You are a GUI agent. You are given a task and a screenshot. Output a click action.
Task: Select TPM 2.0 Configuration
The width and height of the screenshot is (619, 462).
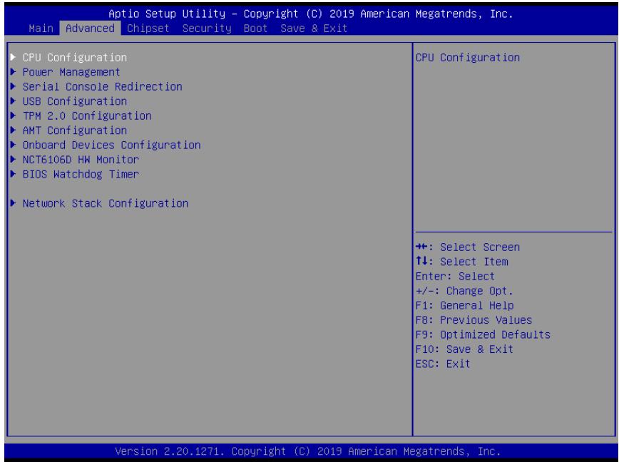87,116
